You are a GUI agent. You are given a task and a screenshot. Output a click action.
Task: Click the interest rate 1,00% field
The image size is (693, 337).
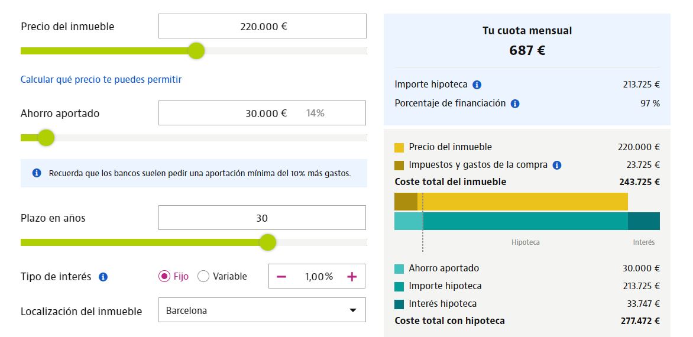pyautogui.click(x=318, y=276)
